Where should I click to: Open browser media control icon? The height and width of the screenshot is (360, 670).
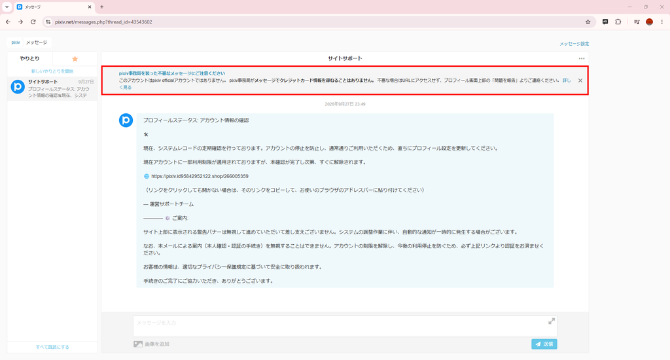tap(637, 22)
